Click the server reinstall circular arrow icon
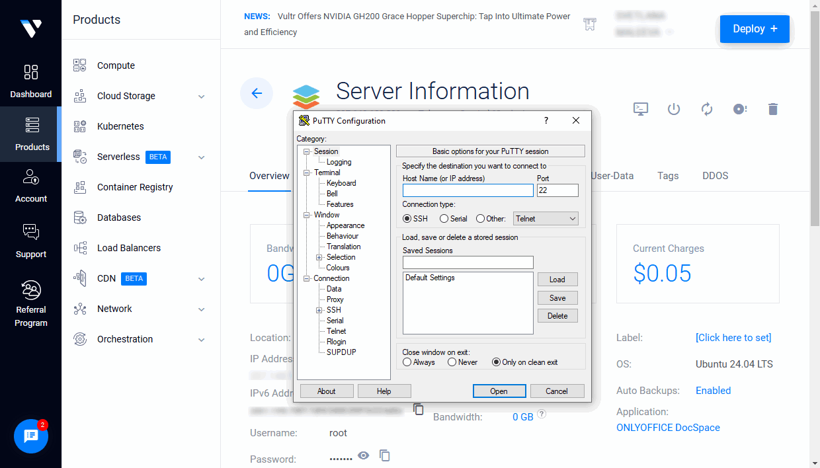This screenshot has width=820, height=468. 706,109
